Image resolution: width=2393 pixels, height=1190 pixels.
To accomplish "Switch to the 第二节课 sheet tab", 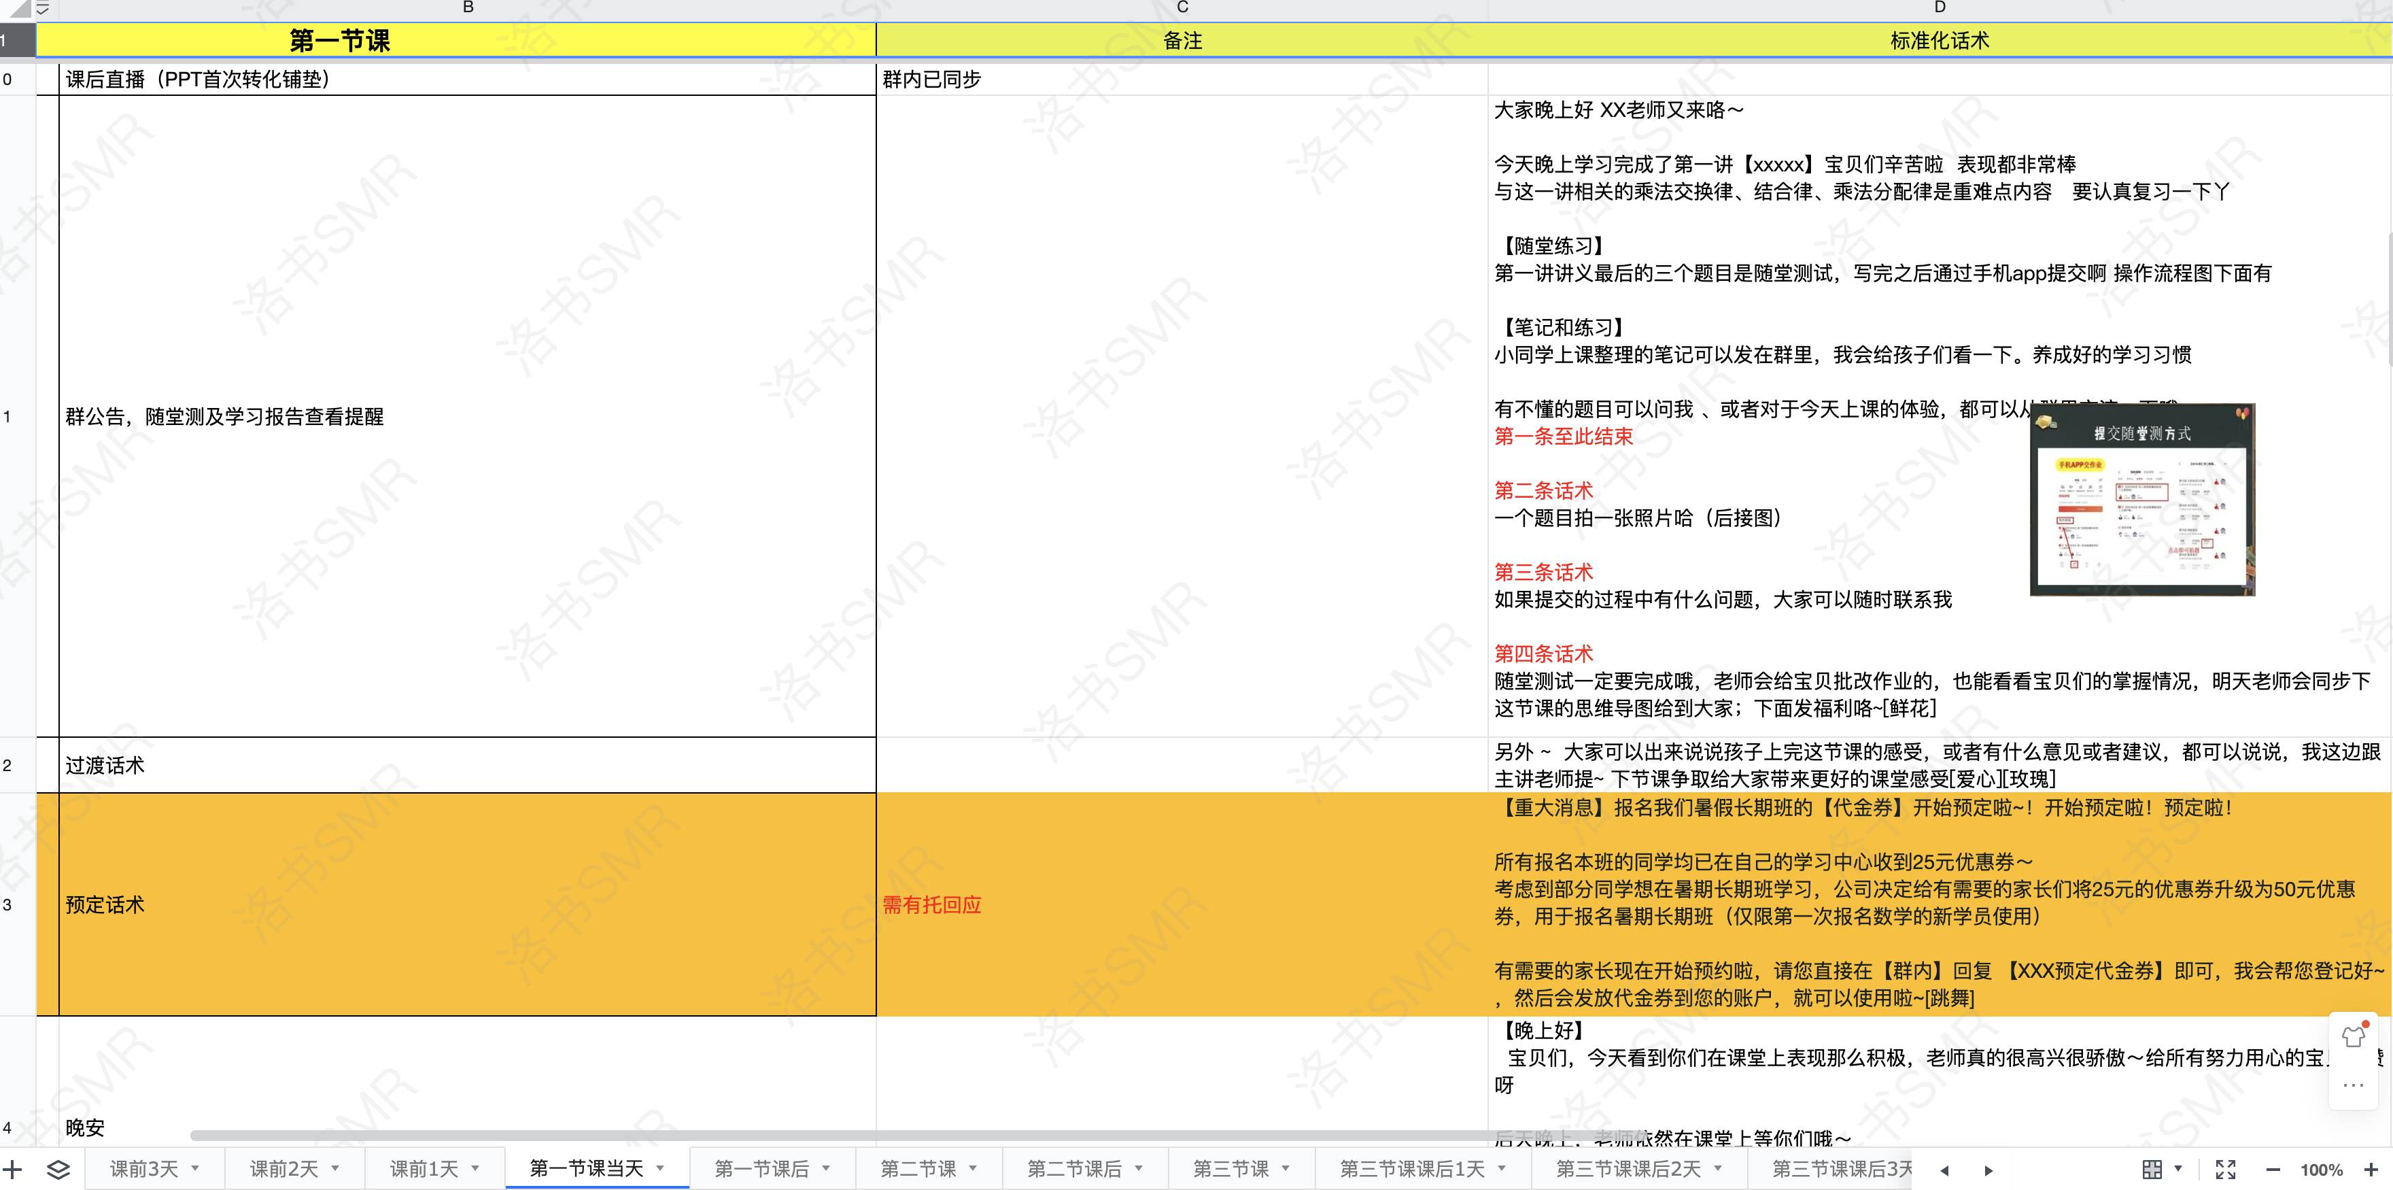I will [918, 1169].
